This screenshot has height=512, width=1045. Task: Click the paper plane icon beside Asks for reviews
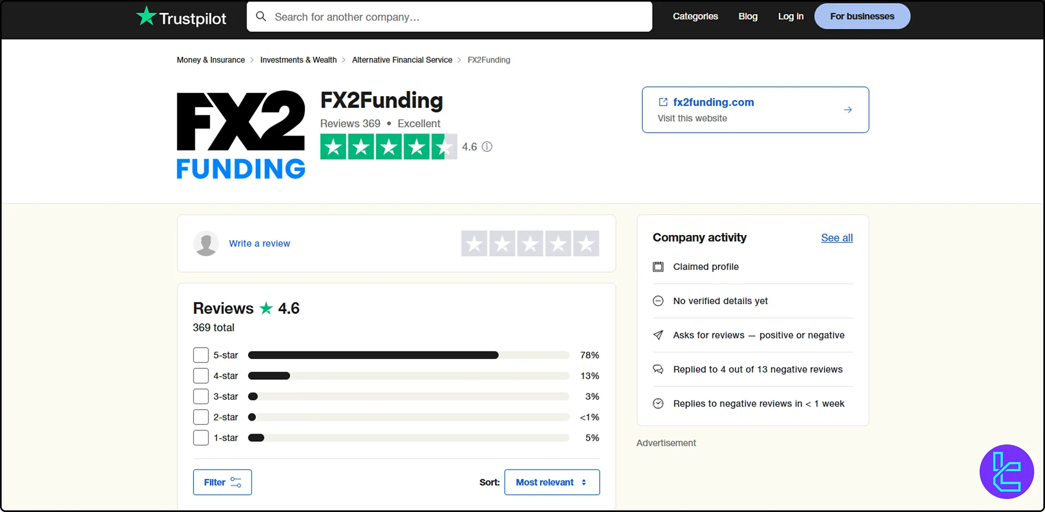658,335
